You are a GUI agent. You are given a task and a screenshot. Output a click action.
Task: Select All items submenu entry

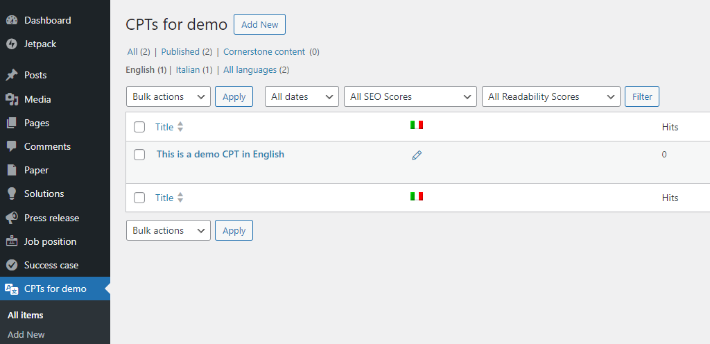pyautogui.click(x=26, y=316)
